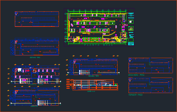Click the SEGUNDO PISO label
This screenshot has height=112, width=177.
pyautogui.click(x=136, y=75)
